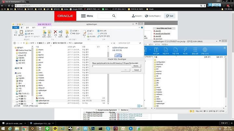Screen dimensions: 234x131
Task: Select Accept License Agreement radio button
Action: [96, 110]
